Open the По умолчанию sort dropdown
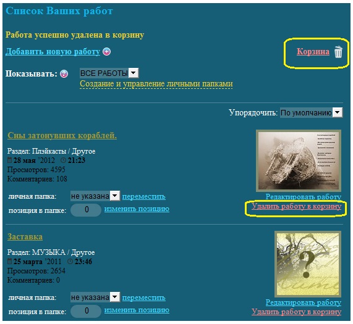Screen dimensions: 353x324 [312, 112]
